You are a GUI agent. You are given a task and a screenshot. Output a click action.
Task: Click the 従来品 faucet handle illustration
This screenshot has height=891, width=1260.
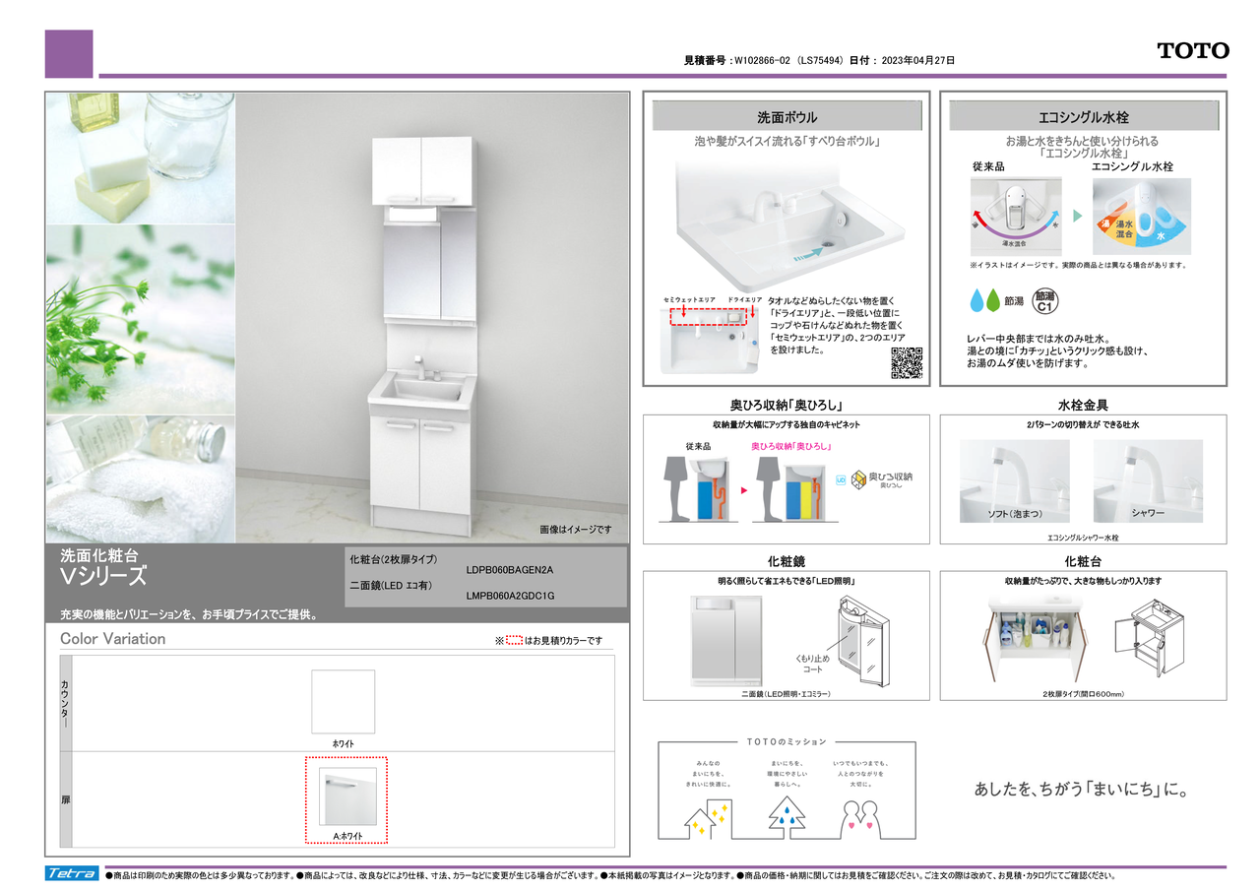[x=1016, y=219]
